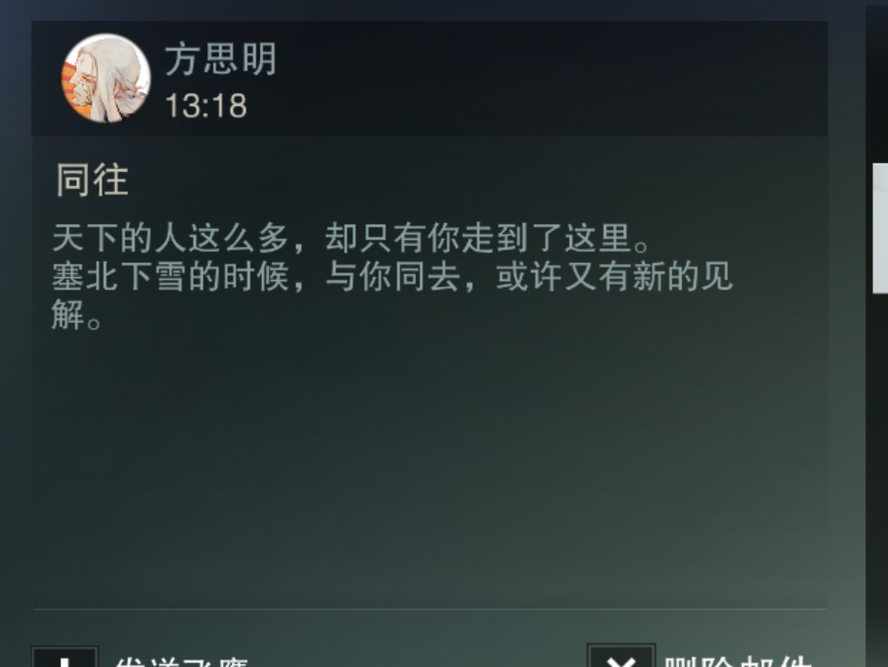Image resolution: width=888 pixels, height=667 pixels.
Task: Click the 13:18 mail timestamp
Action: pos(206,106)
